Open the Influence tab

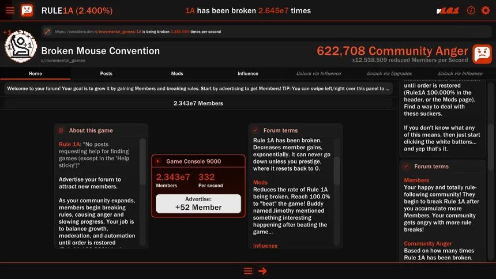[248, 73]
